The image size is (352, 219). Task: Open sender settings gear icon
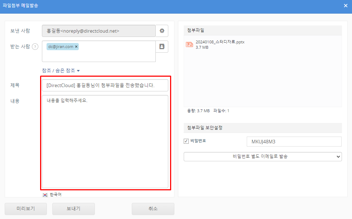tap(162, 31)
